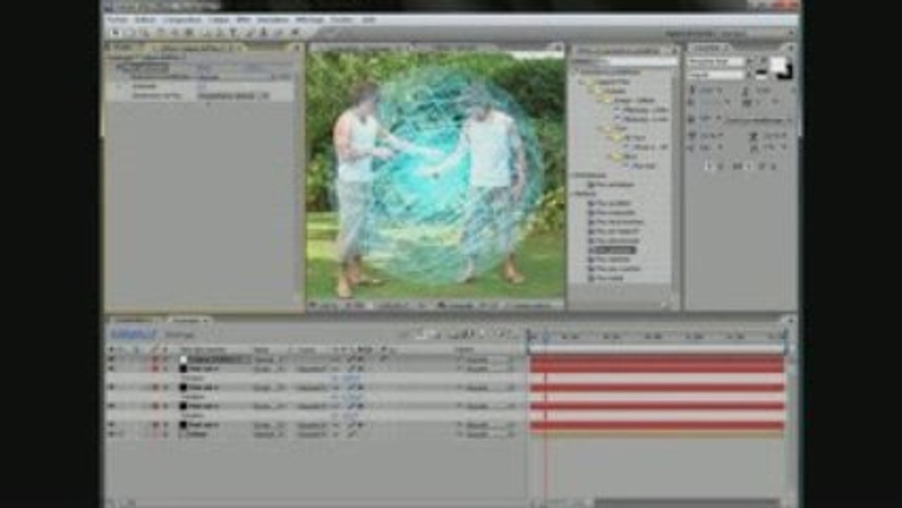Image resolution: width=902 pixels, height=508 pixels.
Task: Open the last menu in the menu bar
Action: click(368, 20)
